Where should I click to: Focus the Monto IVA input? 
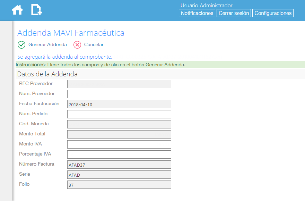(119, 144)
